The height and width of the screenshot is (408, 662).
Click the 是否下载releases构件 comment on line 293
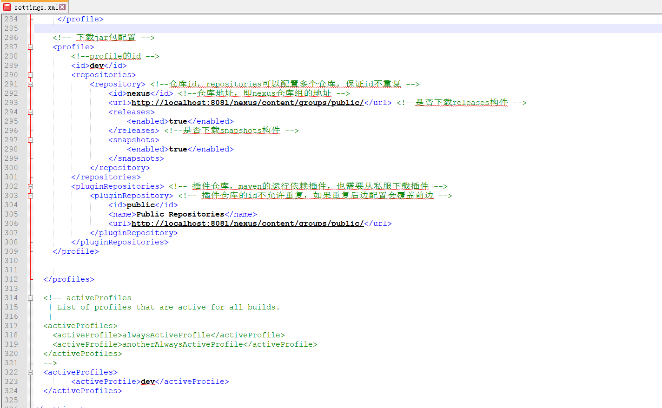coord(462,103)
